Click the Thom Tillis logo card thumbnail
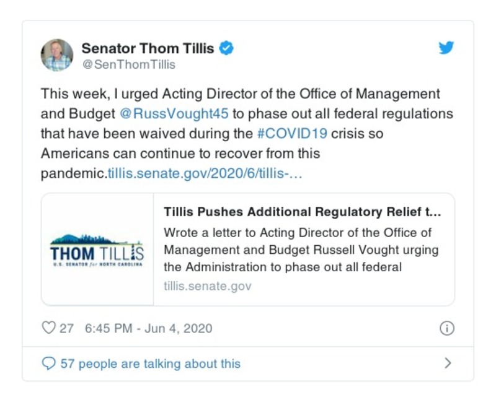Screen dimensions: 496x405 click(97, 250)
